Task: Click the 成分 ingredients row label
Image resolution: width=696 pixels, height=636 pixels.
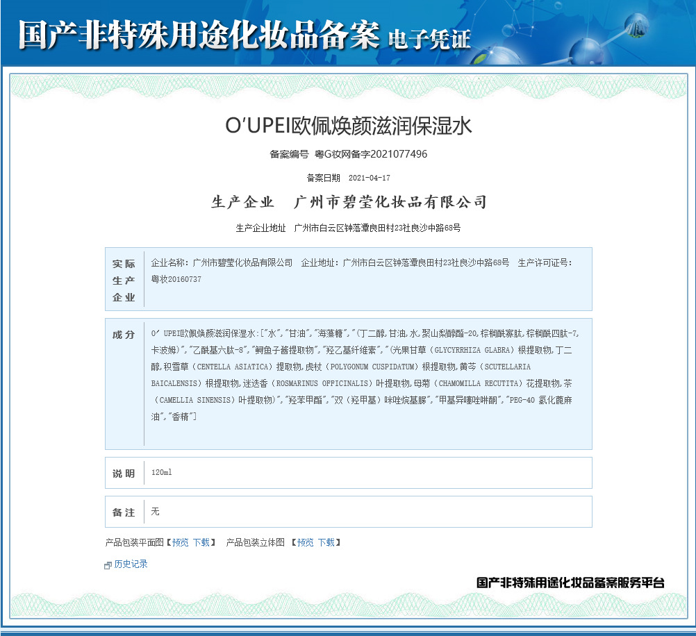Action: point(124,335)
